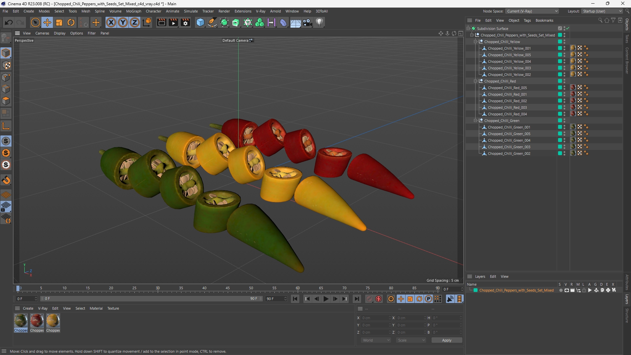Open the Simulate menu

click(x=191, y=11)
